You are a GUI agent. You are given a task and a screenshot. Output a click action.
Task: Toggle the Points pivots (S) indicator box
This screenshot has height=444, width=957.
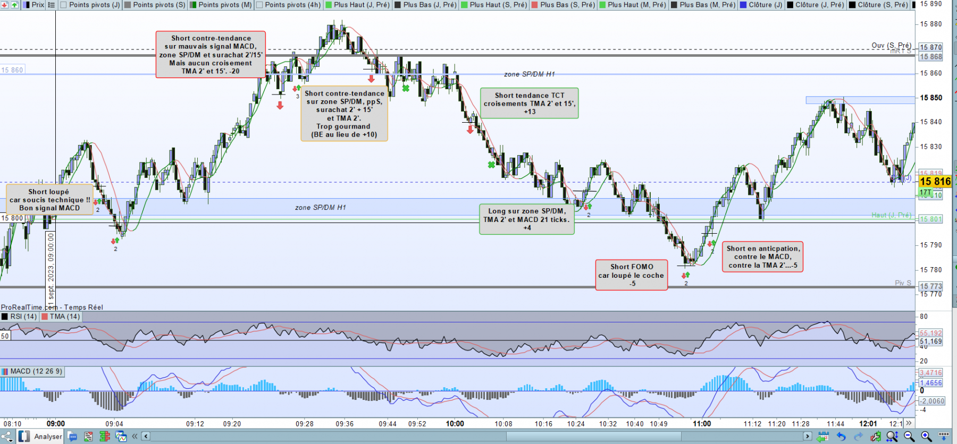click(x=128, y=5)
